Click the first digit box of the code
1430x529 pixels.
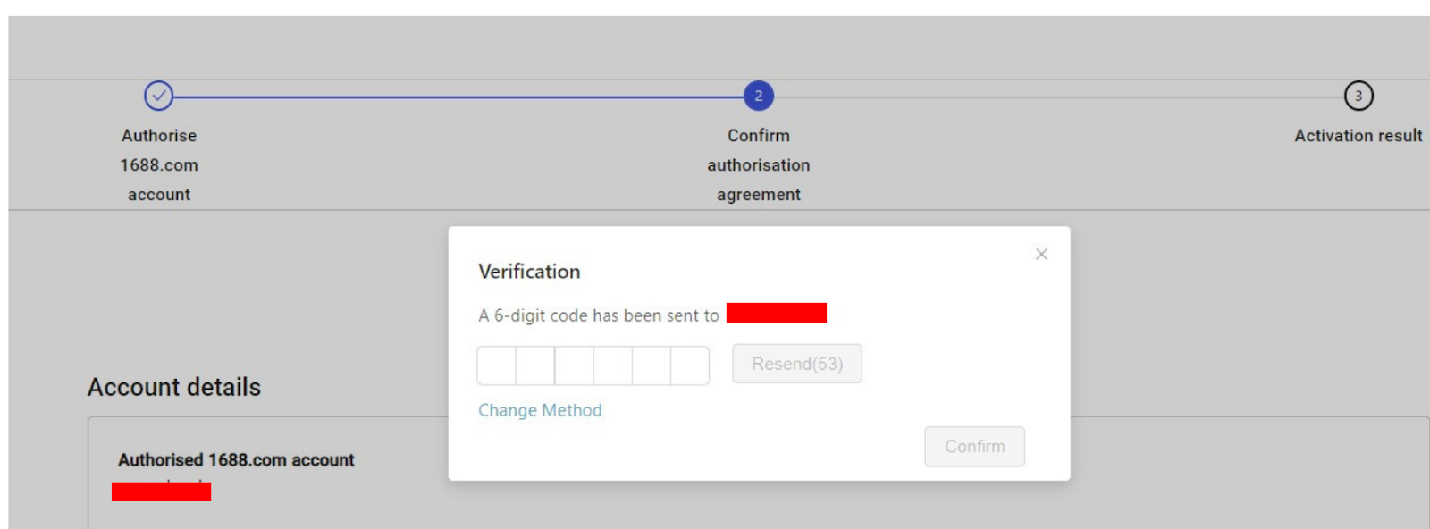pos(497,365)
